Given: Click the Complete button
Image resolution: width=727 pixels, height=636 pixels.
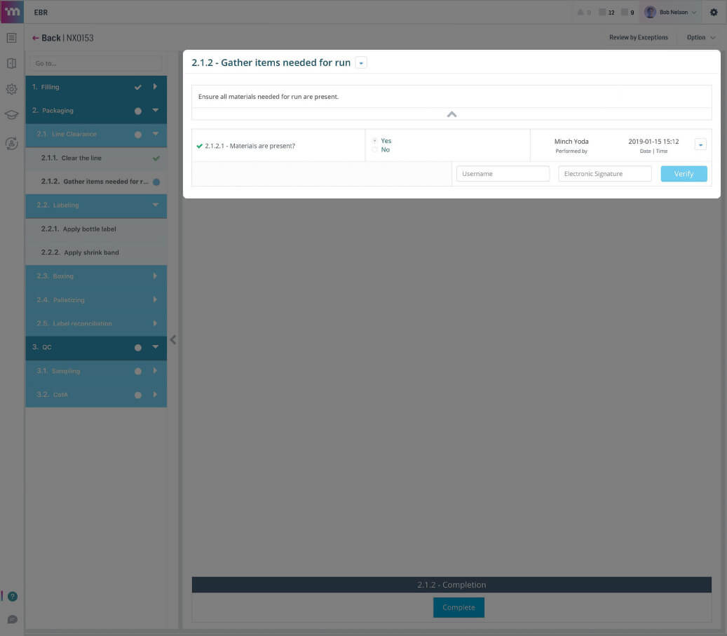Looking at the screenshot, I should [x=458, y=607].
